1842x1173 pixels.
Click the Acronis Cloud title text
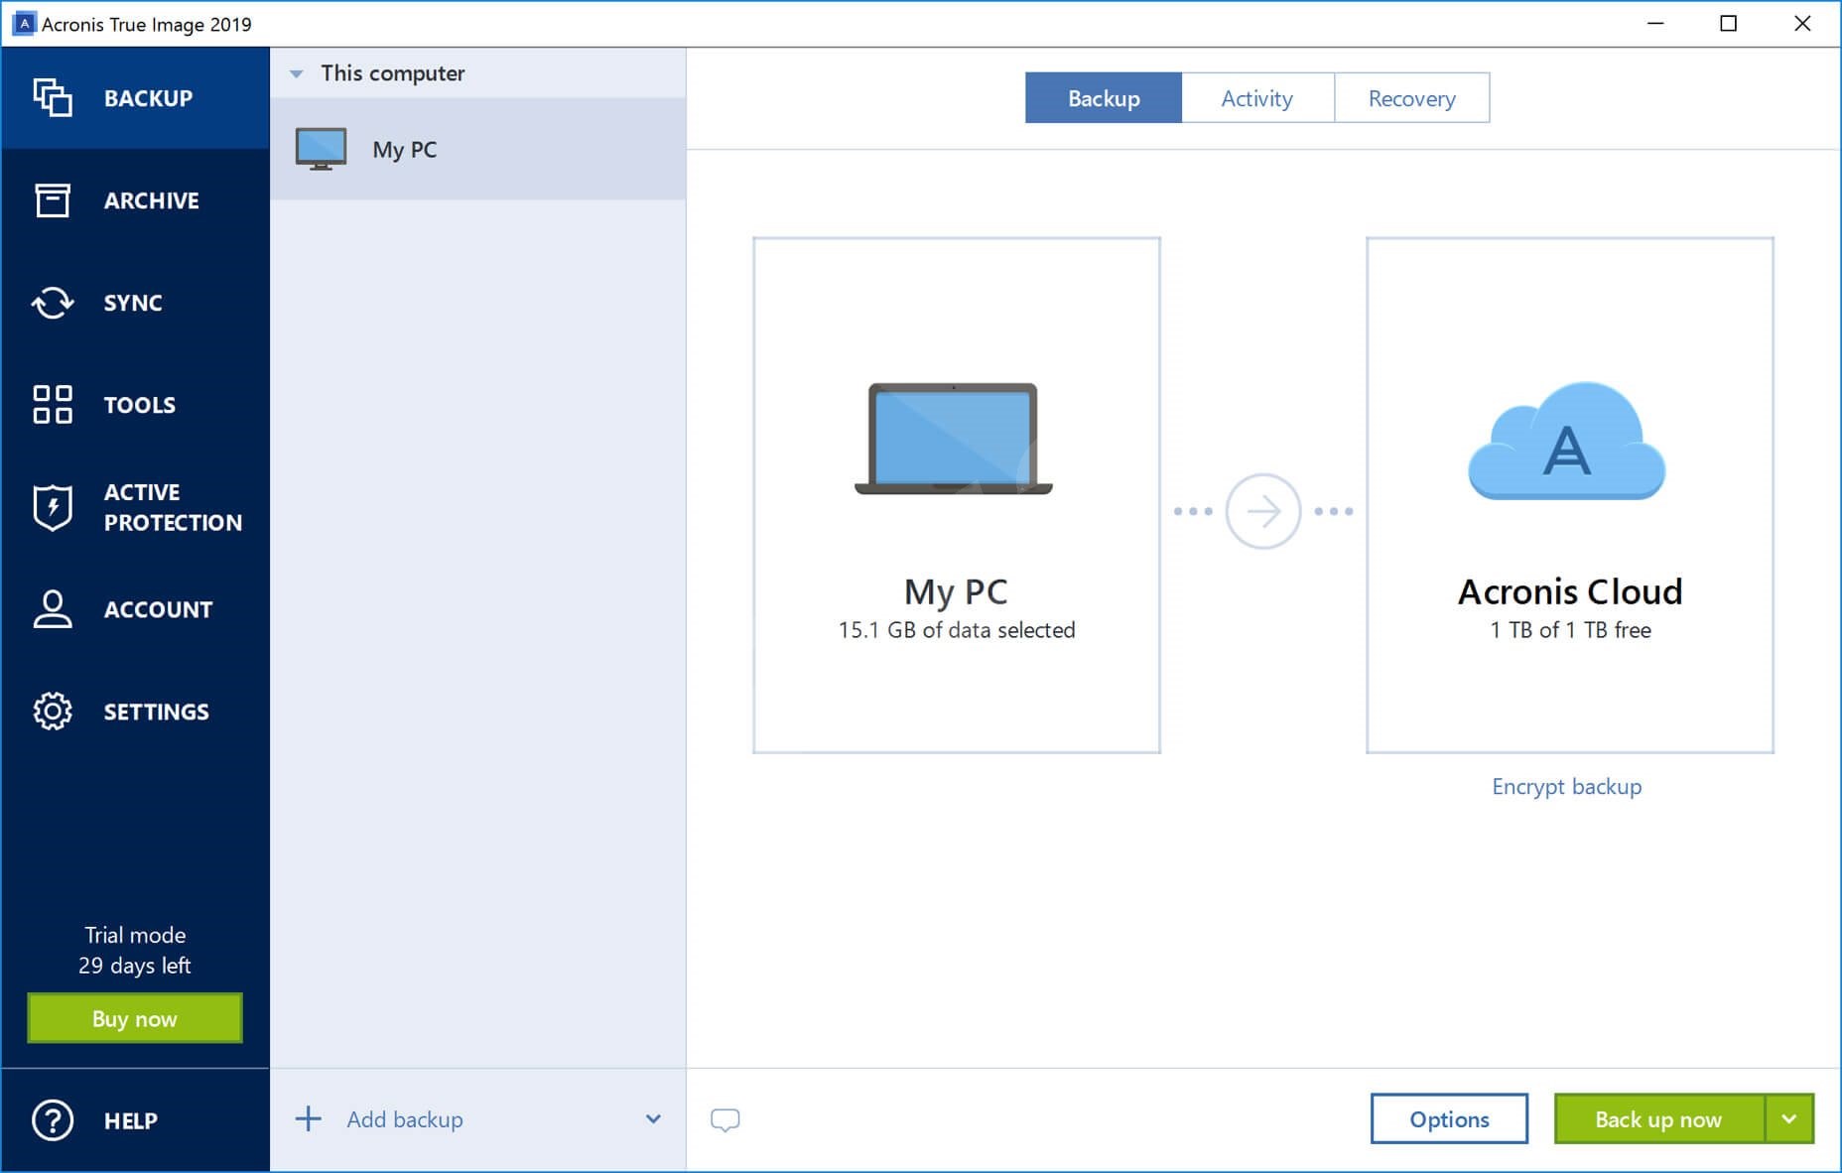click(1570, 591)
